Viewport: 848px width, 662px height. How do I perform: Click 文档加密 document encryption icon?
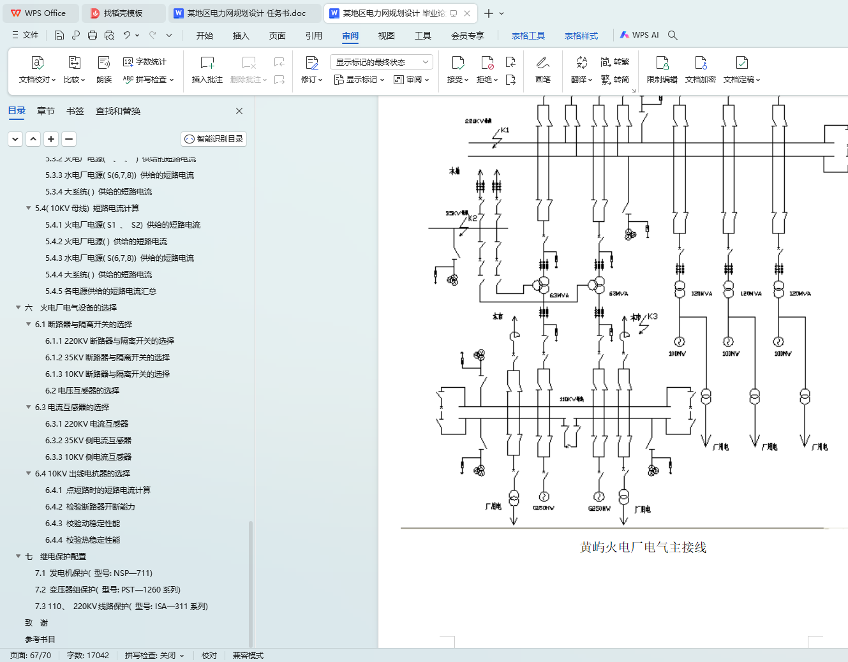coord(701,63)
